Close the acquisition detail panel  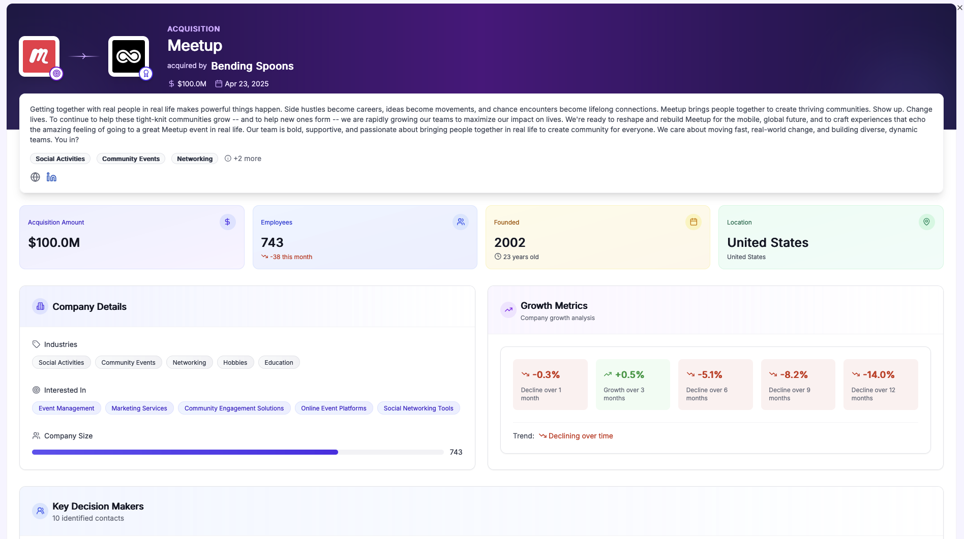pos(960,8)
